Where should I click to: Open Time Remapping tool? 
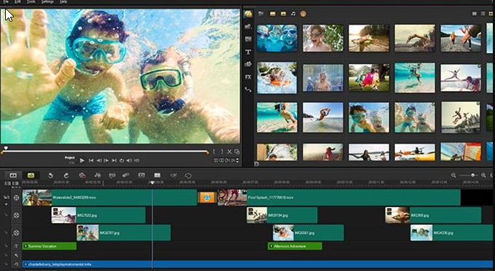coord(173,176)
